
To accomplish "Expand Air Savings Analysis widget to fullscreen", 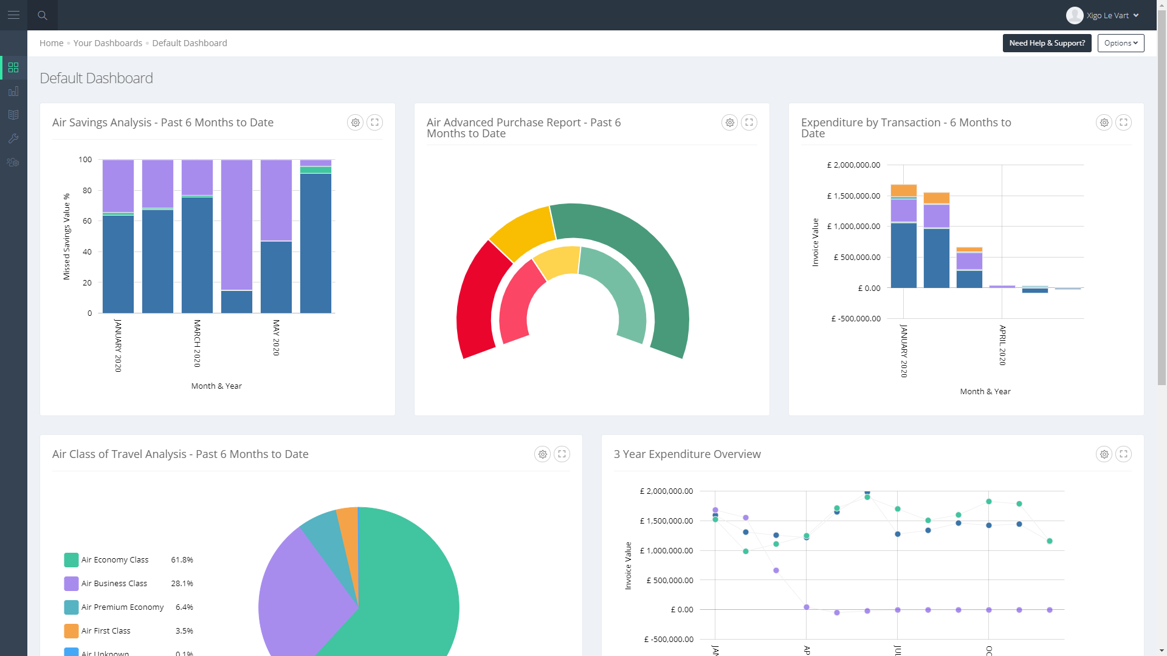I will pos(375,123).
